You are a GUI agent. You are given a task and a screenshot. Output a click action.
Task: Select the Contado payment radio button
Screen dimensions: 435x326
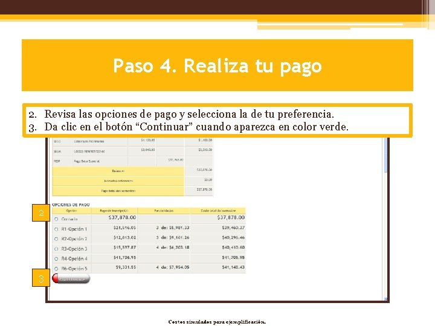[x=56, y=219]
